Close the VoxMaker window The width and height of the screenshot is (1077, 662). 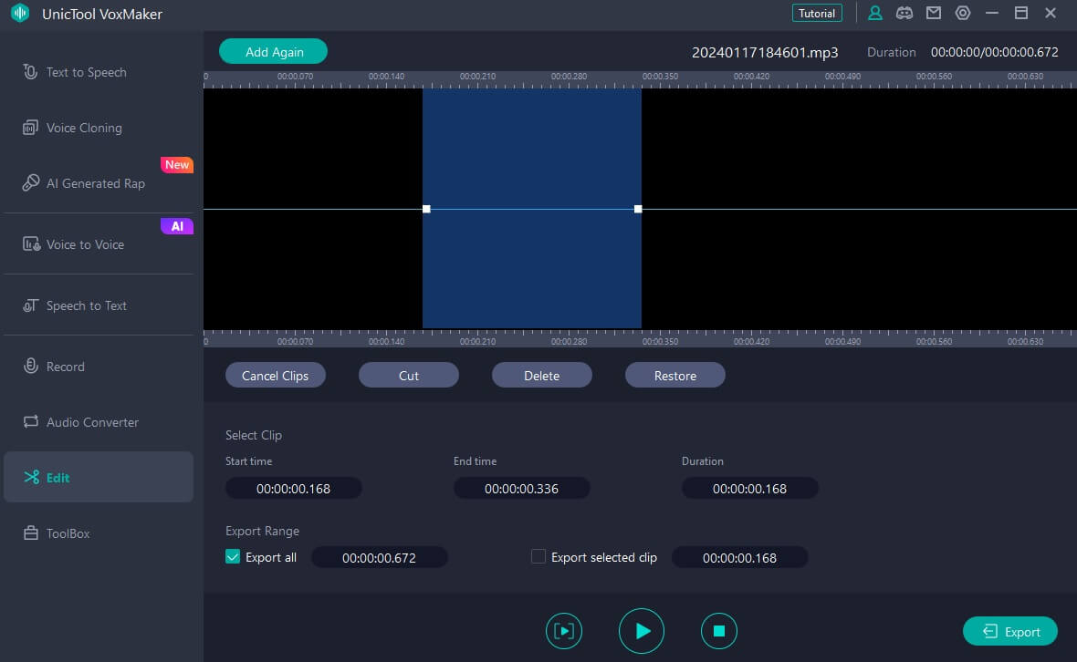coord(1051,13)
